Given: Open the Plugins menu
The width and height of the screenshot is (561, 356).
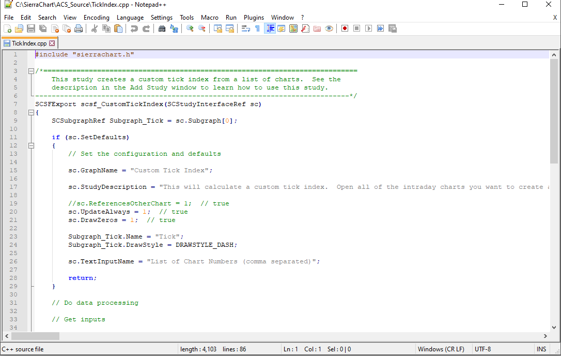Looking at the screenshot, I should [x=254, y=18].
